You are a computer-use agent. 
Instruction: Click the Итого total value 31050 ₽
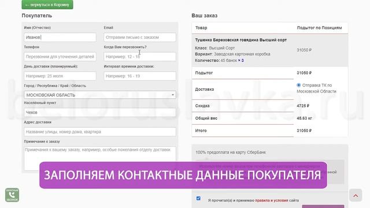pyautogui.click(x=304, y=131)
